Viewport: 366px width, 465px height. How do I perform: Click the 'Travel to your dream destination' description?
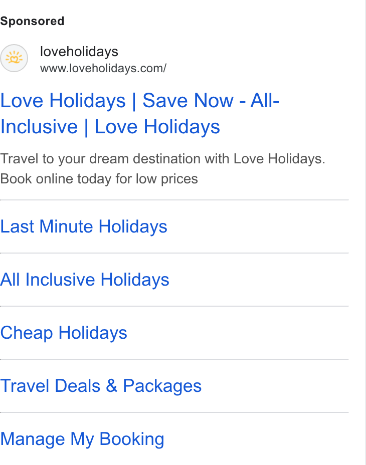pyautogui.click(x=162, y=159)
